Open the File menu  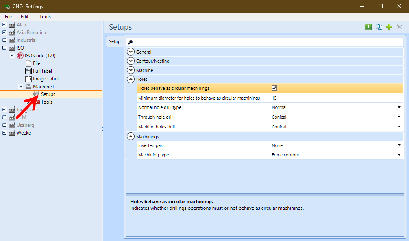pos(9,17)
